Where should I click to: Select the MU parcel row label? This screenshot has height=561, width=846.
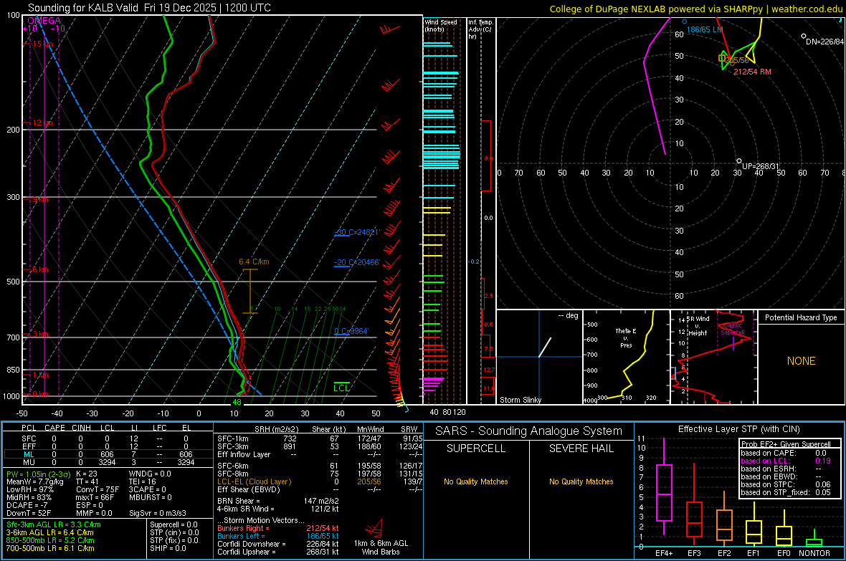click(x=29, y=462)
